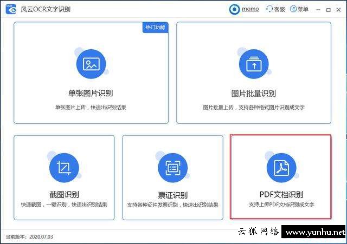347x244 pixels.
Task: Click the 热门功能 badge
Action: [155, 28]
